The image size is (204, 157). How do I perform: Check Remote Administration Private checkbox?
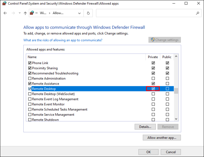153,78
